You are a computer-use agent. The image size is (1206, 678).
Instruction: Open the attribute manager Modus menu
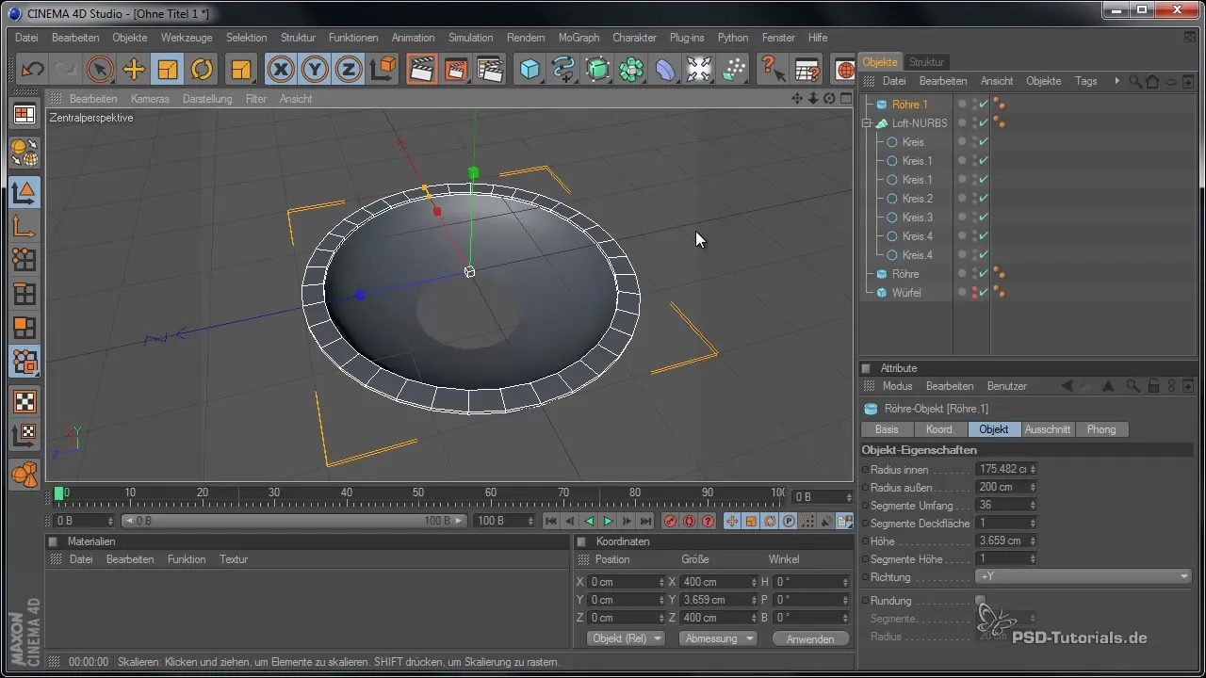pyautogui.click(x=897, y=386)
